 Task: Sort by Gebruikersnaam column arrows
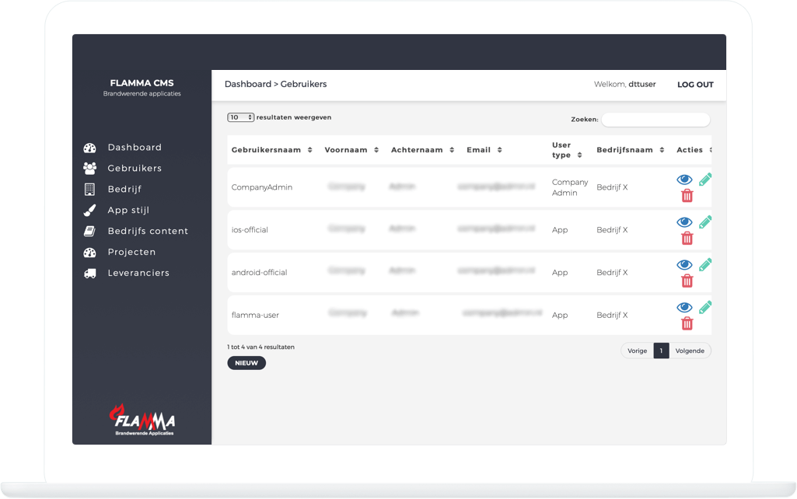(x=310, y=150)
